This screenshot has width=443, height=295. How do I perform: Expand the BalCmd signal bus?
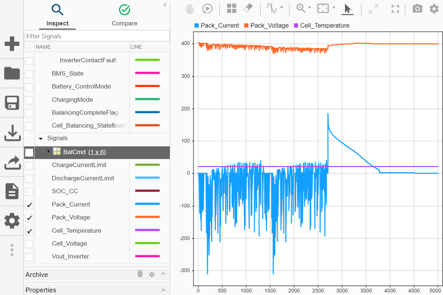click(x=48, y=152)
